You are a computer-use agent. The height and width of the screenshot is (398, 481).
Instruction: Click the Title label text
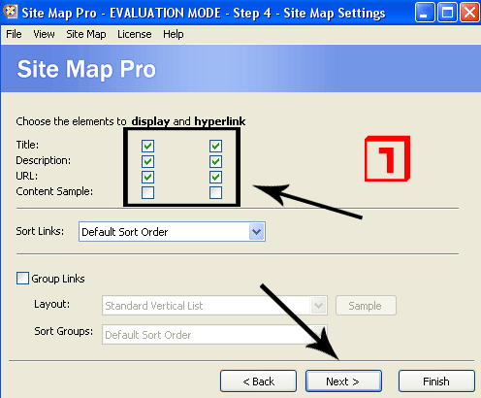[27, 145]
